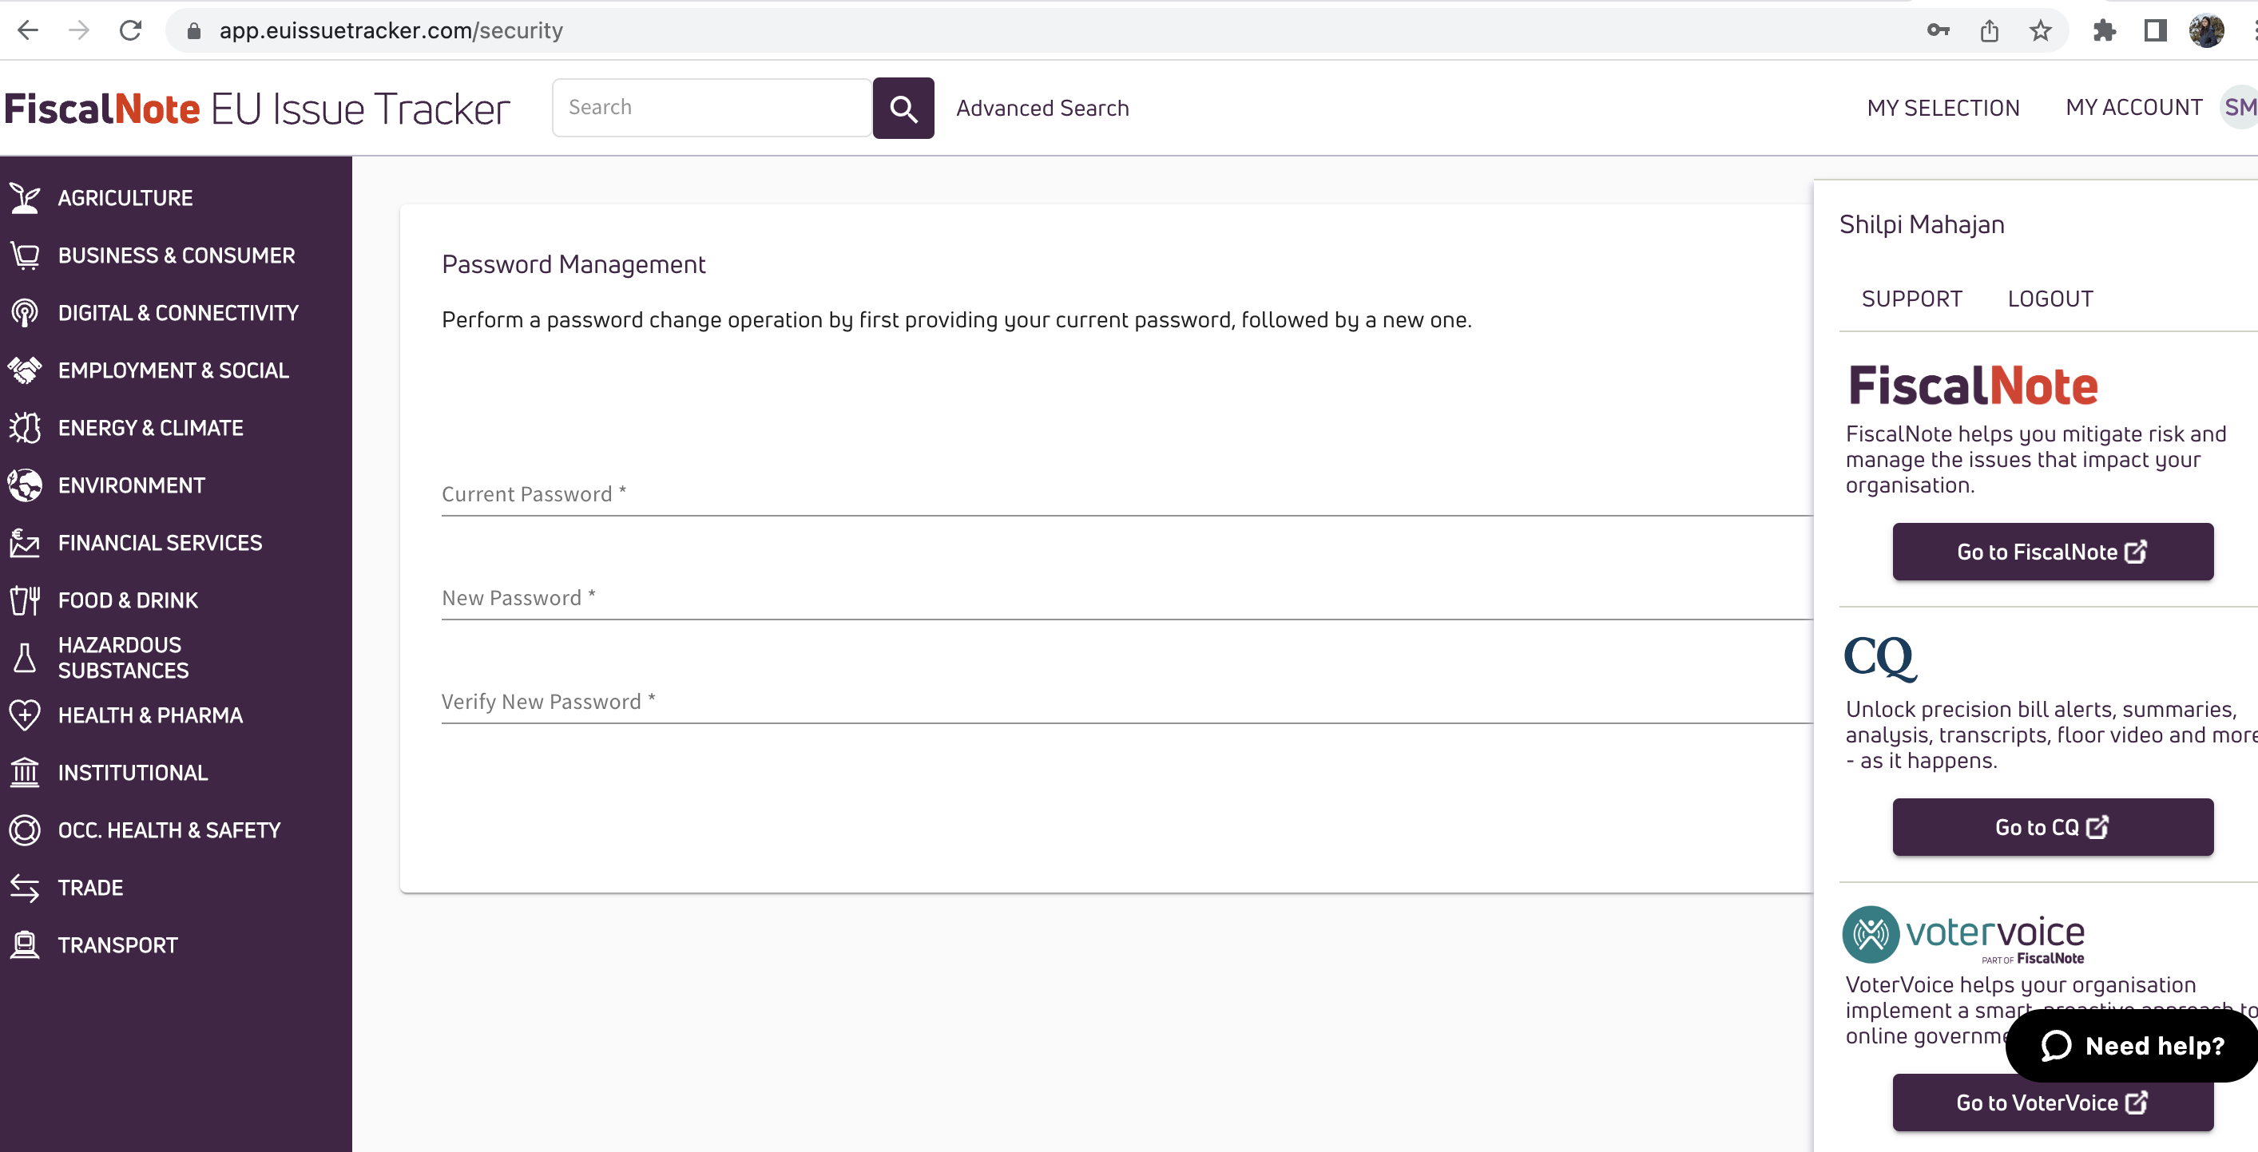This screenshot has width=2258, height=1152.
Task: Click the SUPPORT link
Action: 1912,299
